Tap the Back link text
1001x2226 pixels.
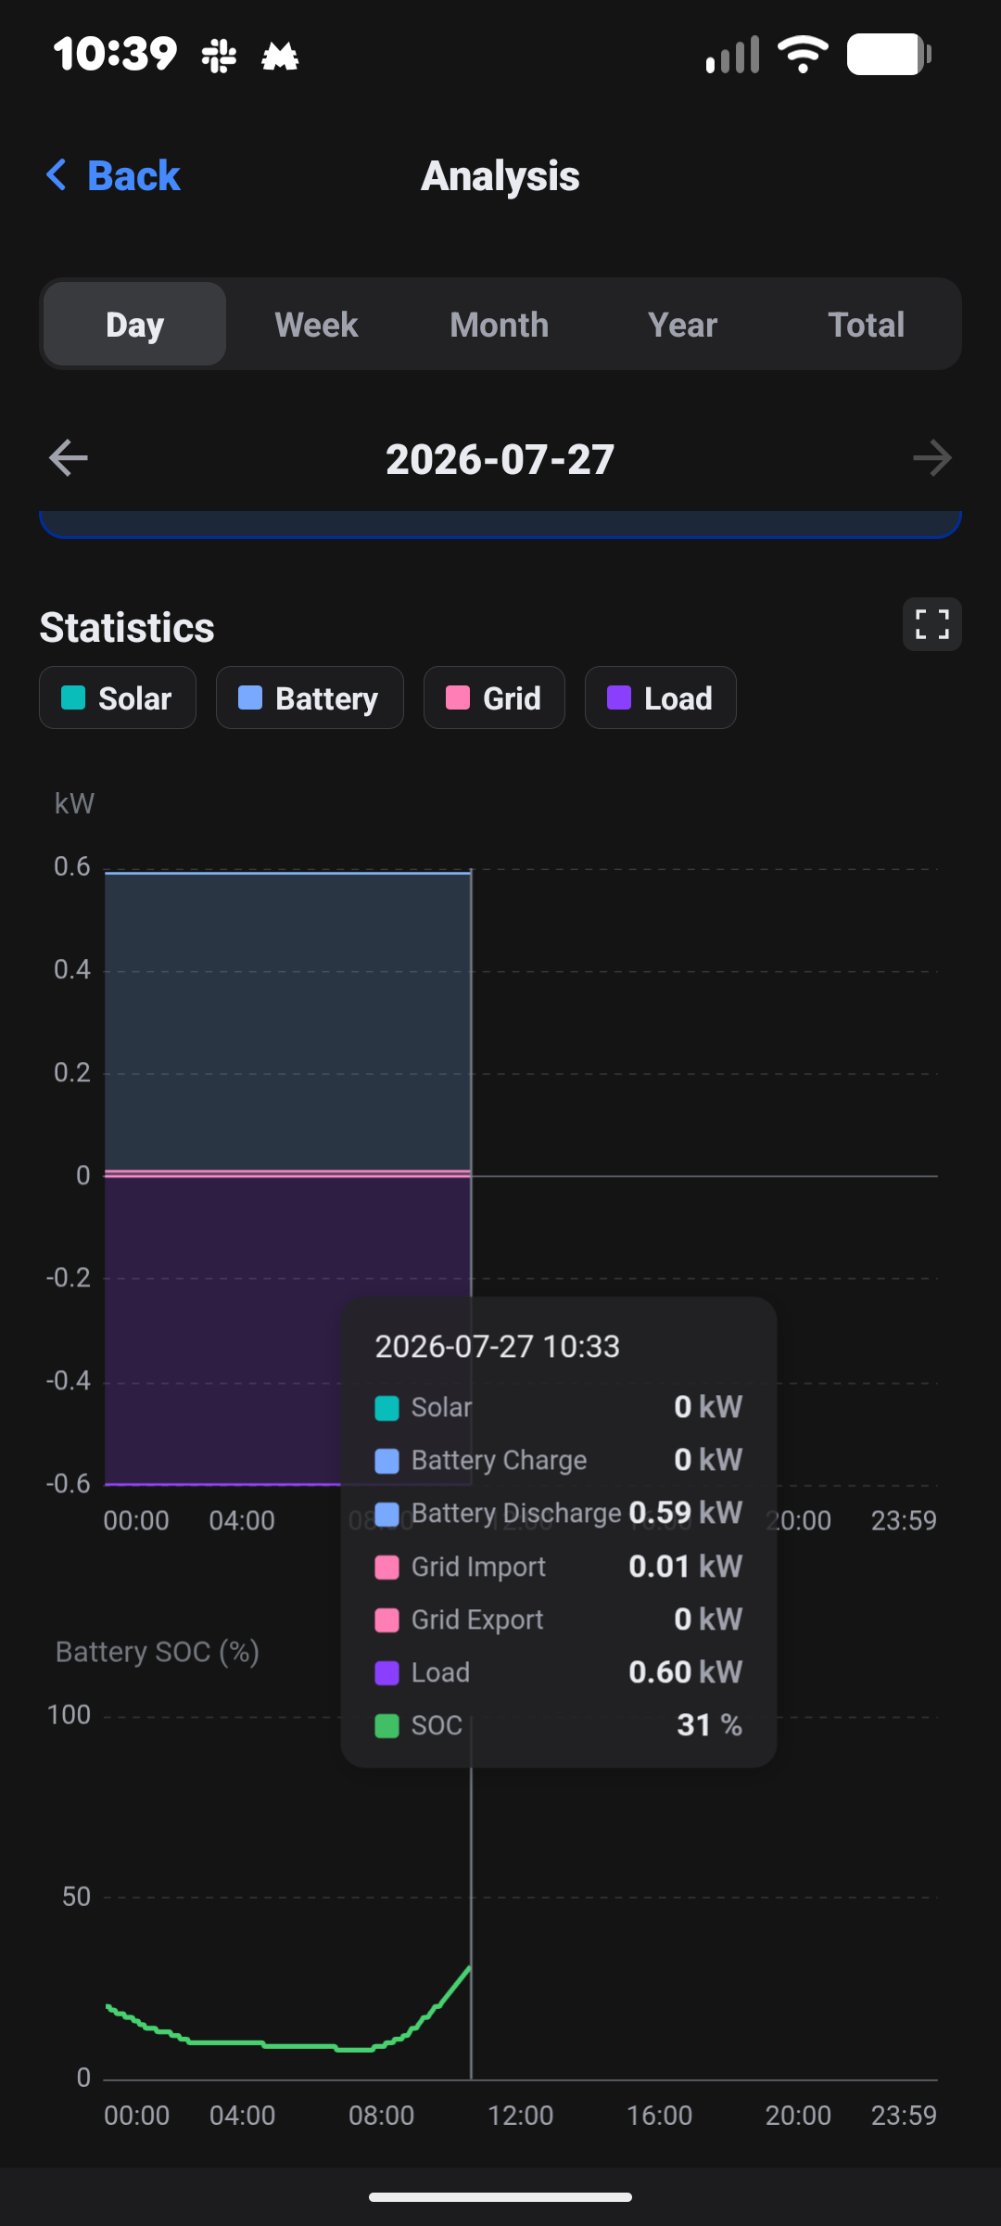coord(133,175)
